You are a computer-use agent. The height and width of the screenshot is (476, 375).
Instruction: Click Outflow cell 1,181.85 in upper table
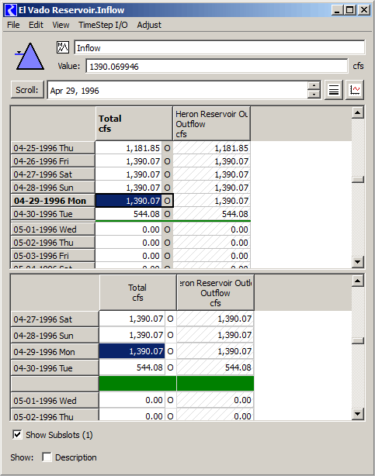pos(212,148)
